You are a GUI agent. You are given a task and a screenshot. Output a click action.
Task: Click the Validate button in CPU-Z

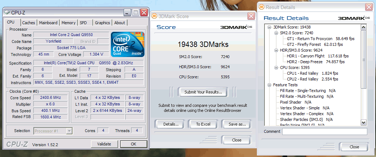pos(104,144)
